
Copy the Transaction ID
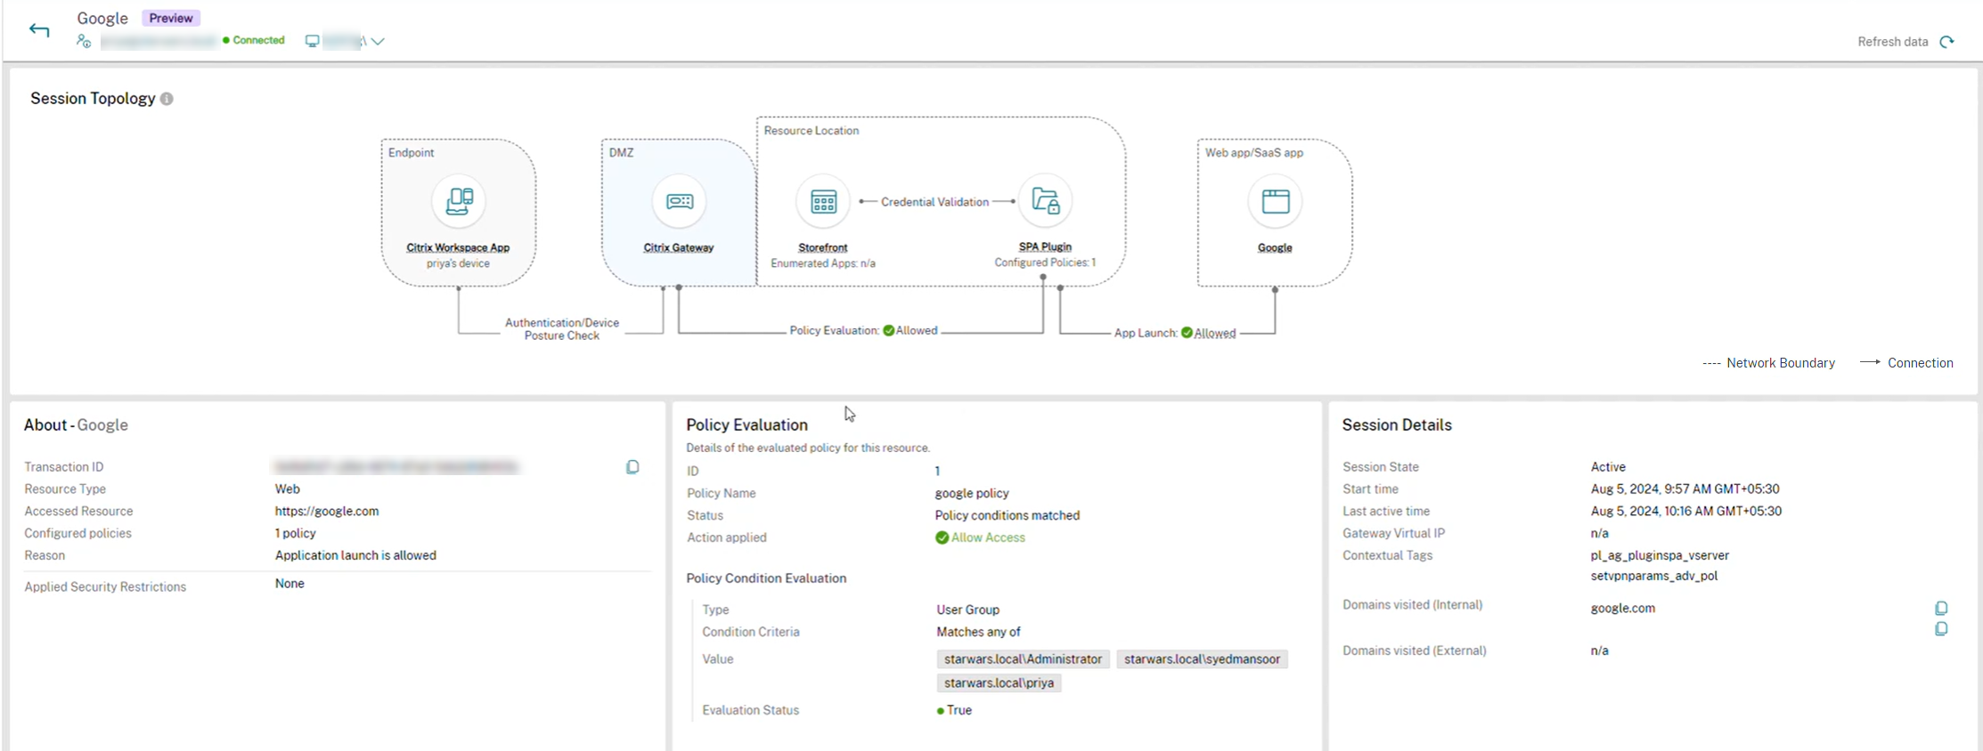click(x=632, y=467)
